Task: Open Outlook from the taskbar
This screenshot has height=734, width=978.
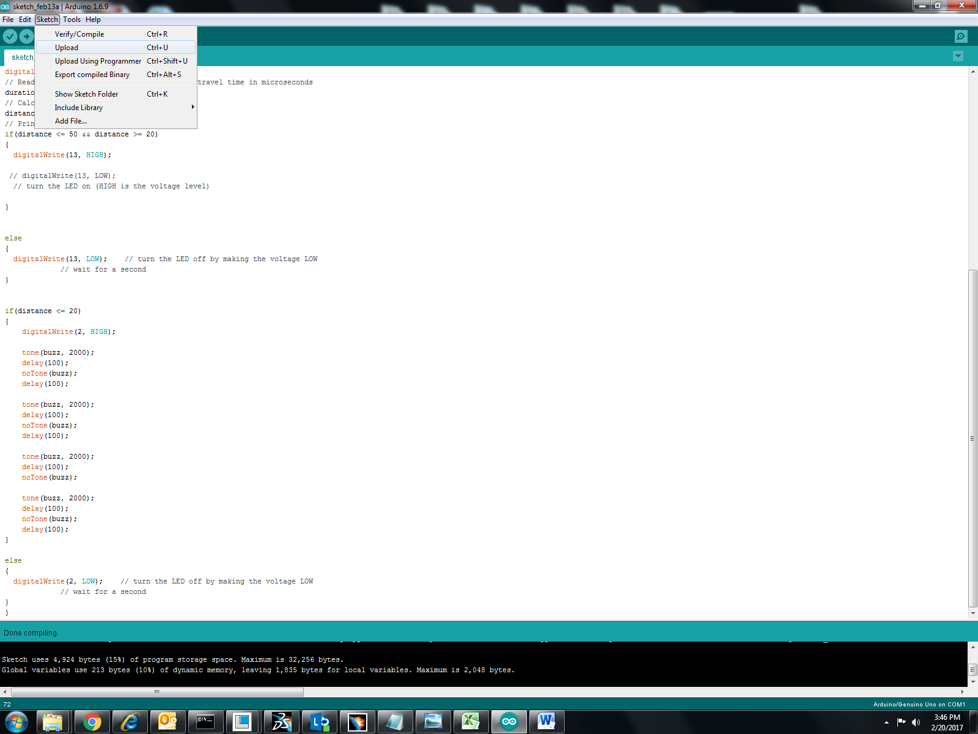Action: tap(168, 722)
